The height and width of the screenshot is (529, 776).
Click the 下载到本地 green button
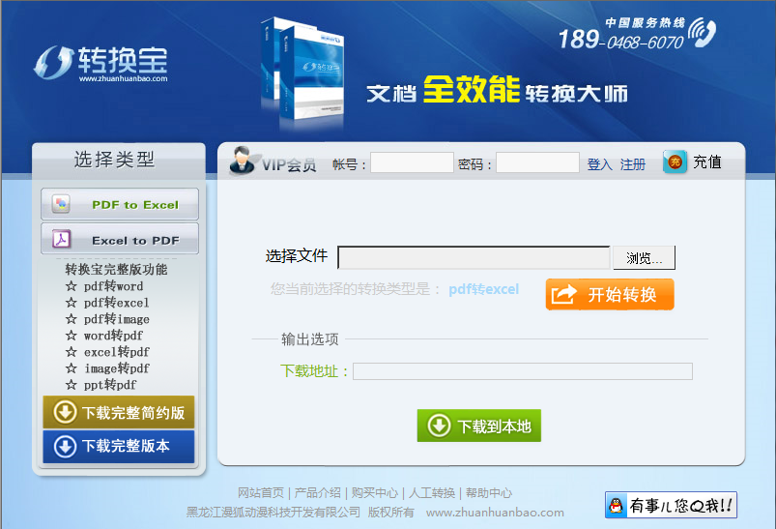click(x=479, y=426)
